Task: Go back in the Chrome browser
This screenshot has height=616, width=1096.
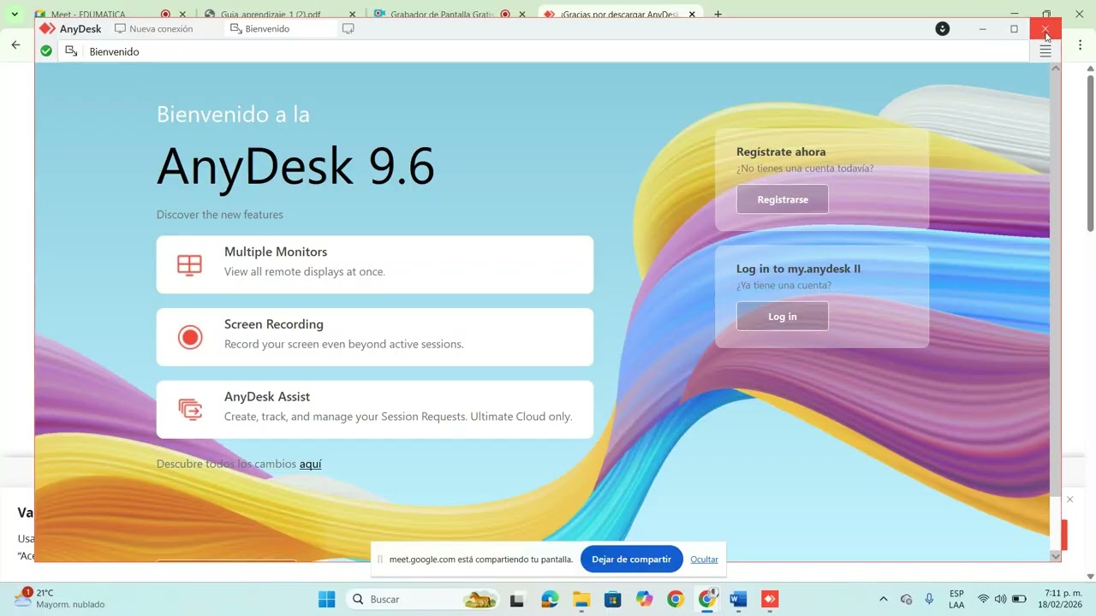Action: tap(15, 44)
